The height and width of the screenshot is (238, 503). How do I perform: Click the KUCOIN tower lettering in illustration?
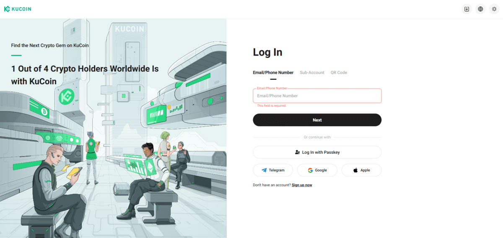coord(130,29)
